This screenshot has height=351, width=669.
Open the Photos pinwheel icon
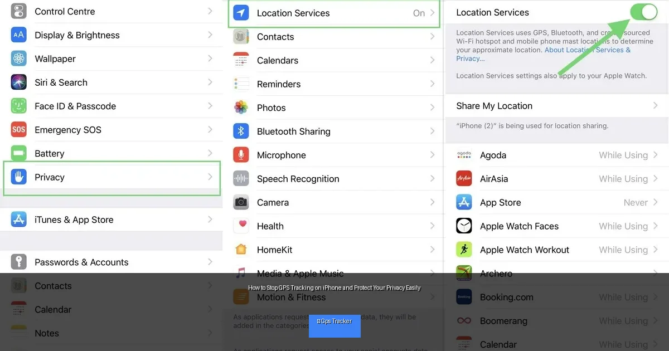(x=241, y=108)
